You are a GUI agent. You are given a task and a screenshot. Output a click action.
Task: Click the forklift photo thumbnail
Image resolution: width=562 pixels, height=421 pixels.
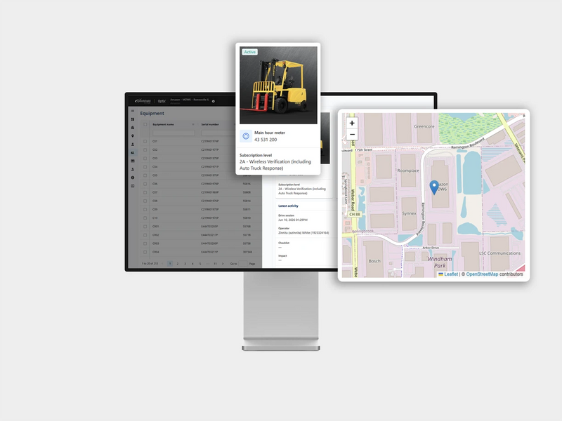point(278,85)
